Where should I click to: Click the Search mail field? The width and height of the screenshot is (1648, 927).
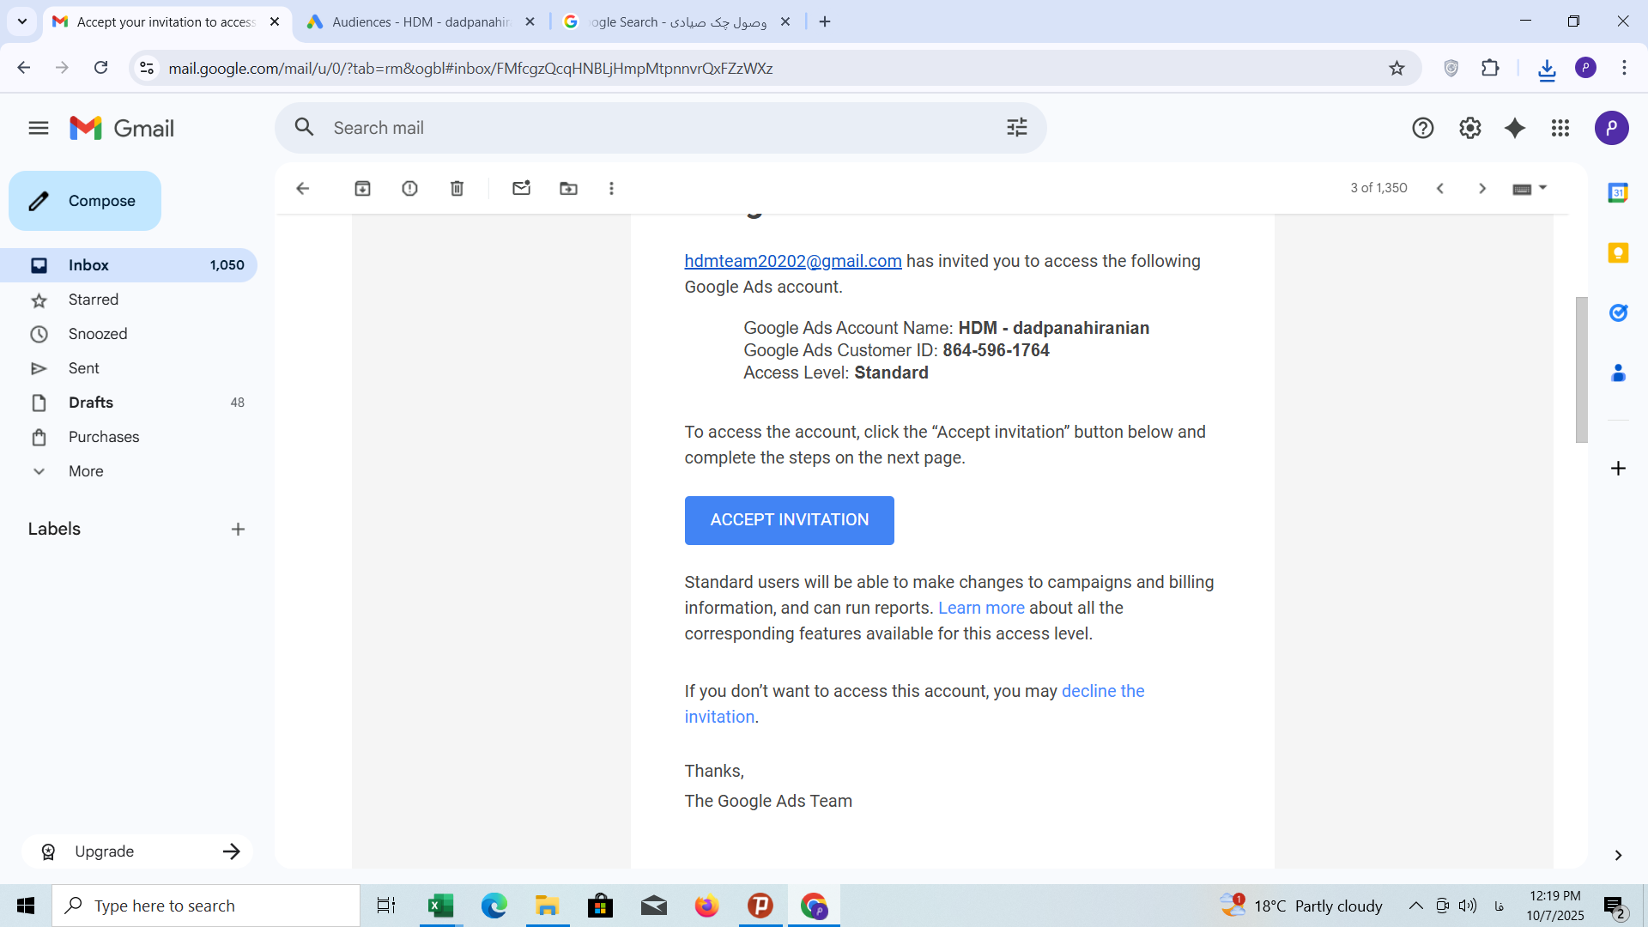(652, 128)
